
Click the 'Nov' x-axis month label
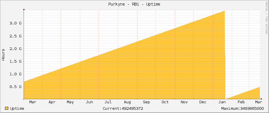point(184,102)
